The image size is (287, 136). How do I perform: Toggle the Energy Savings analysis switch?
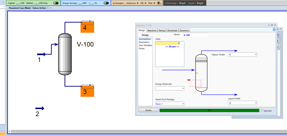click(x=106, y=3)
